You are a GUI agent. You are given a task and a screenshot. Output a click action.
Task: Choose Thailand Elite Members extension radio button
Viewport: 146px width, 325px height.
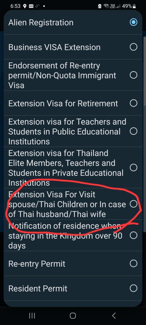pos(133,168)
